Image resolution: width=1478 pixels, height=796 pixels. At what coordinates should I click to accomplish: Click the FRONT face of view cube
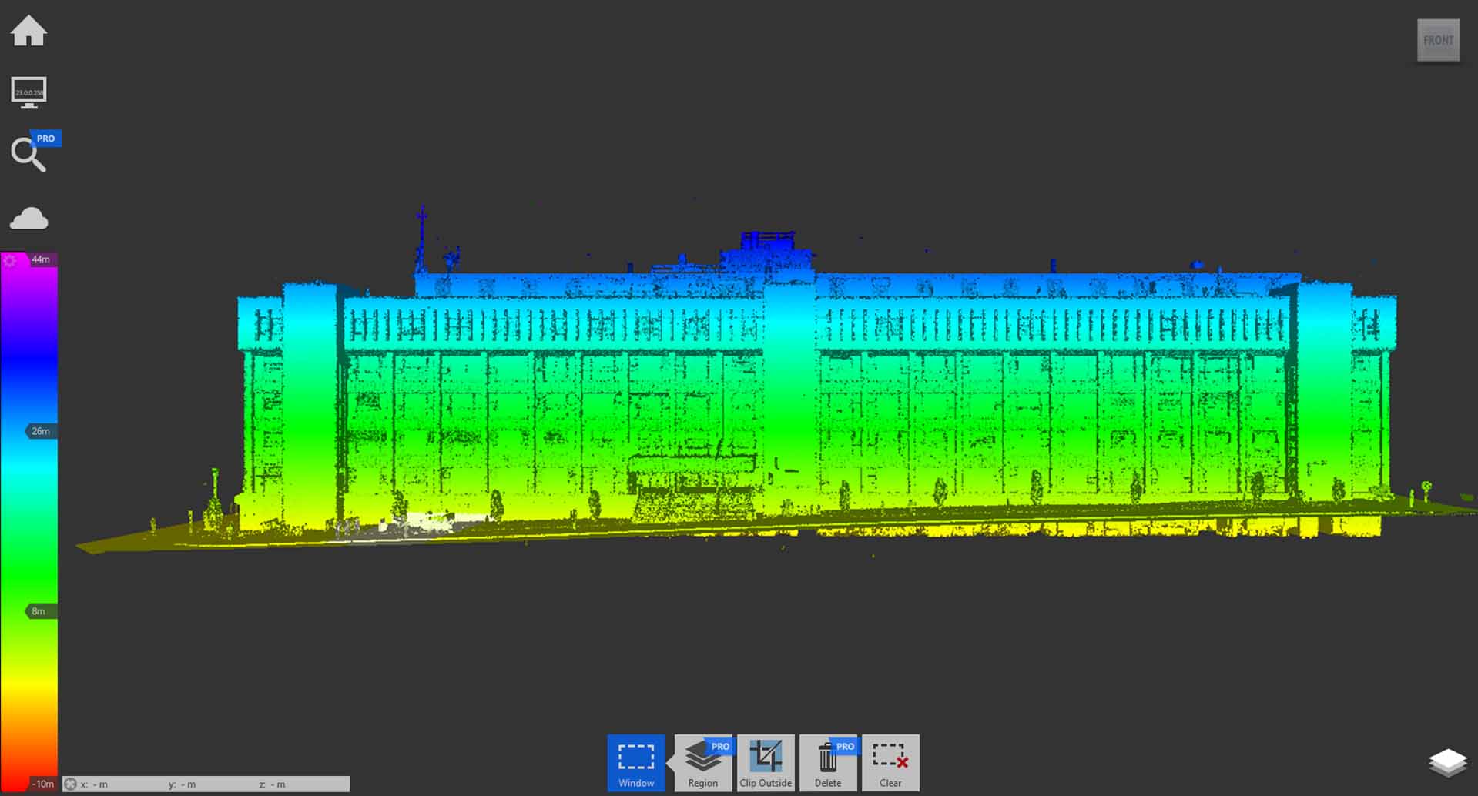[x=1438, y=40]
